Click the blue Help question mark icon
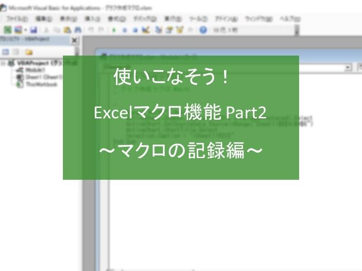 pos(203,30)
